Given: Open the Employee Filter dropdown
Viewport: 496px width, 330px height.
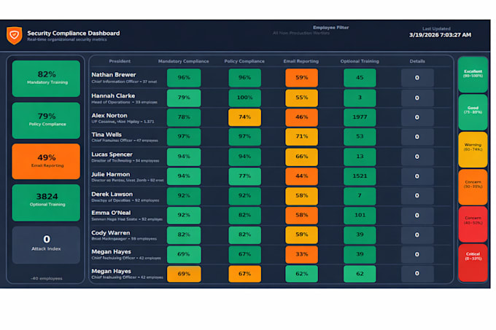Looking at the screenshot, I should pos(301,33).
